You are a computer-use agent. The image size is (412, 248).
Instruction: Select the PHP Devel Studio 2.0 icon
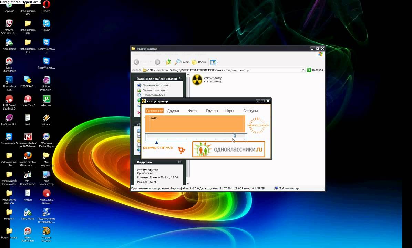9,102
